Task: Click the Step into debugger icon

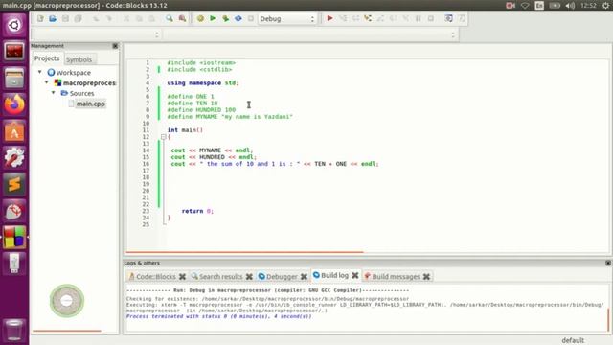Action: coord(368,18)
